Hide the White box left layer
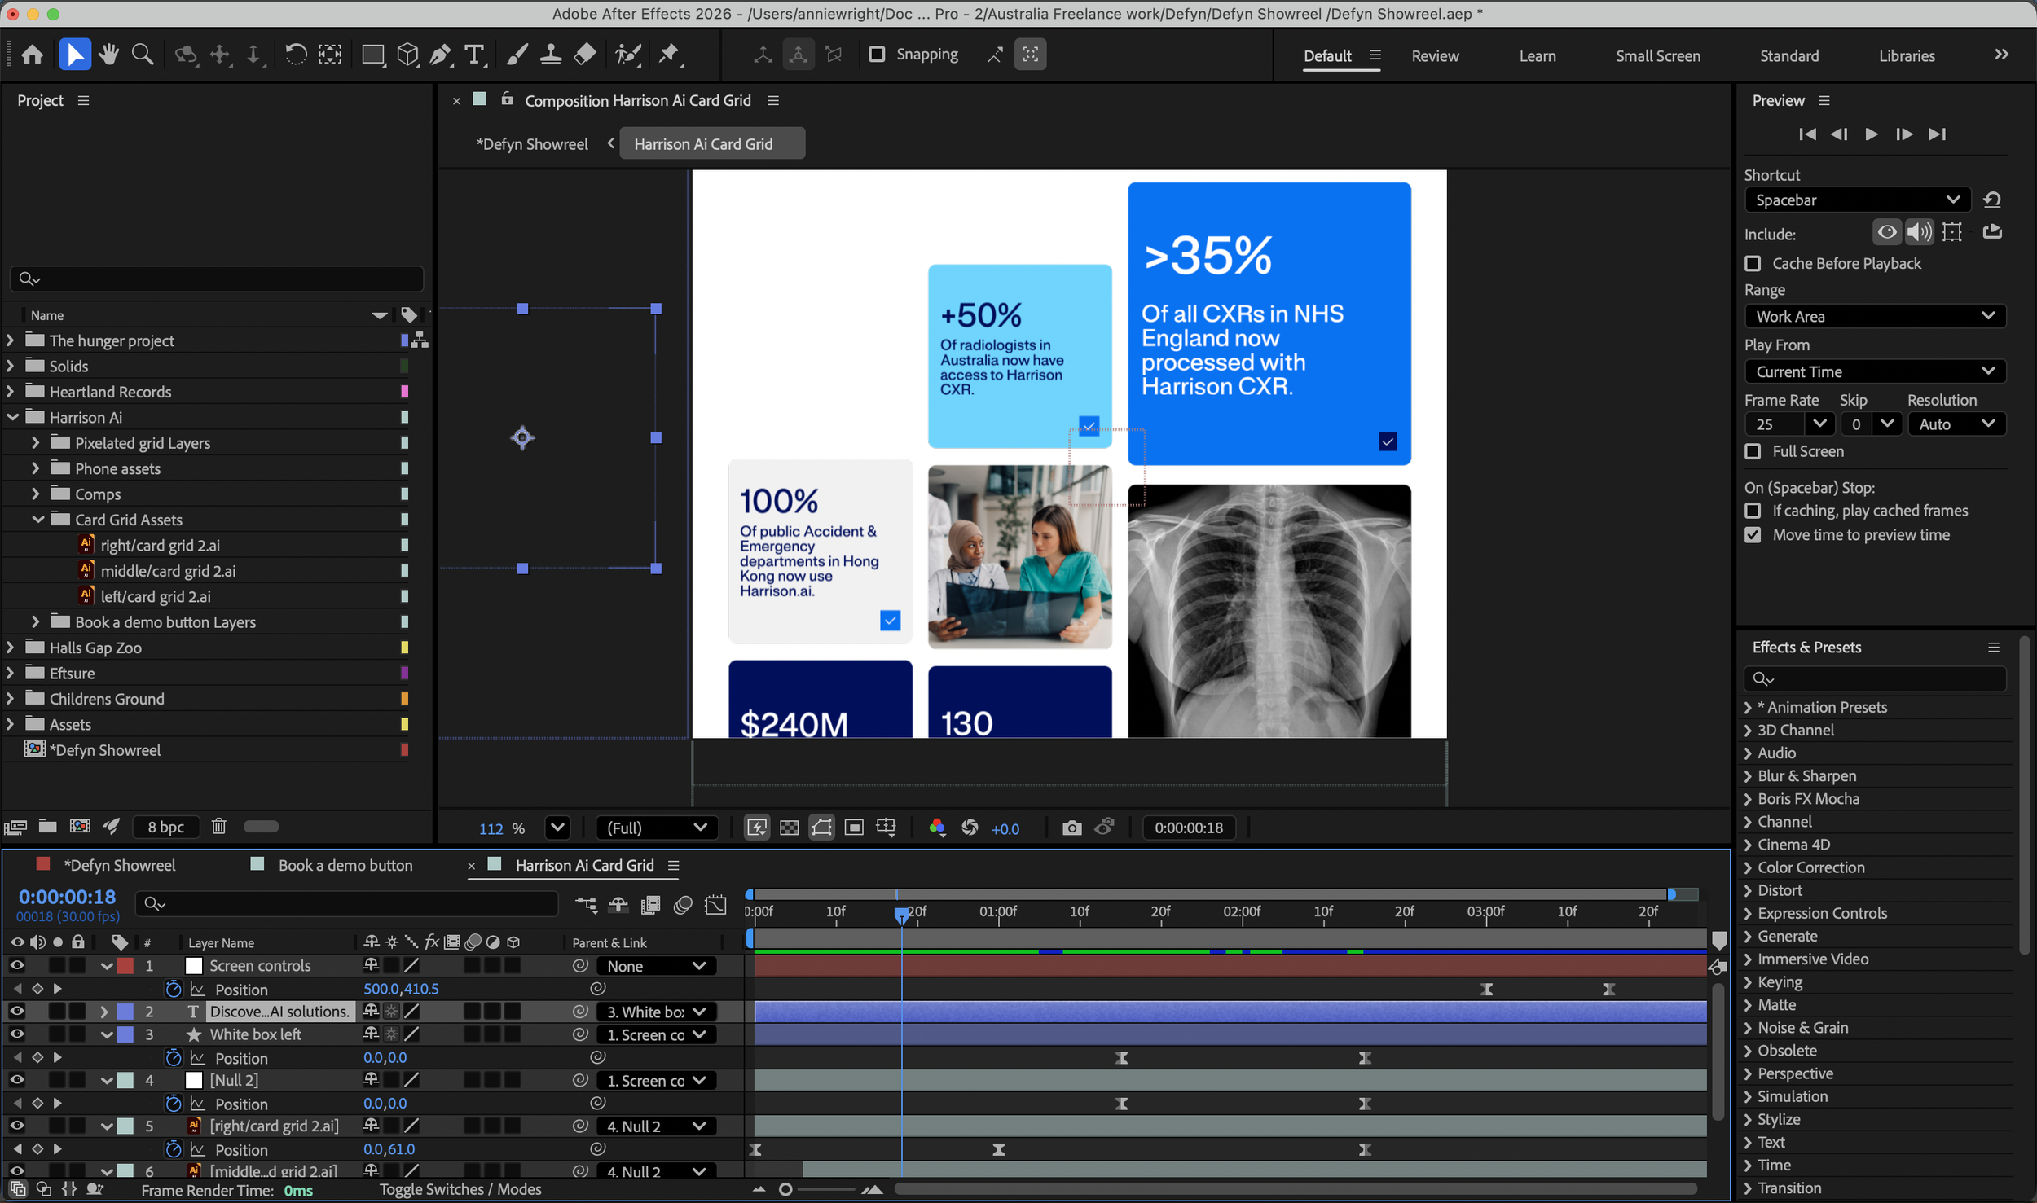 [16, 1034]
